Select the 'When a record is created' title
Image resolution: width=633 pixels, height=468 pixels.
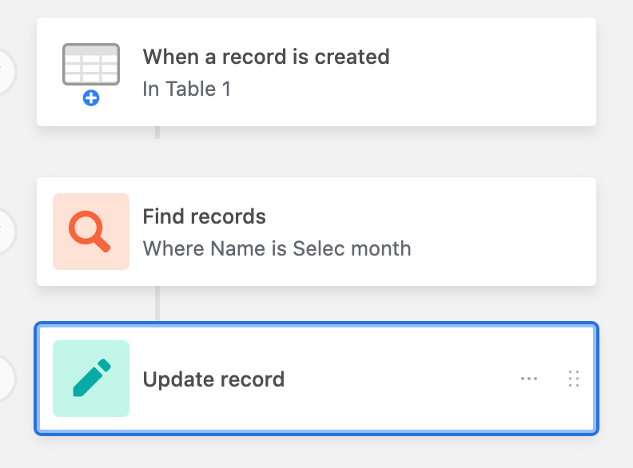click(266, 57)
